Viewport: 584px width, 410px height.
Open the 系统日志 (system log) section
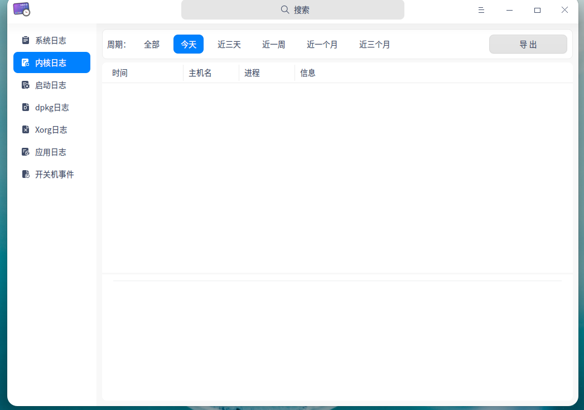pos(51,40)
